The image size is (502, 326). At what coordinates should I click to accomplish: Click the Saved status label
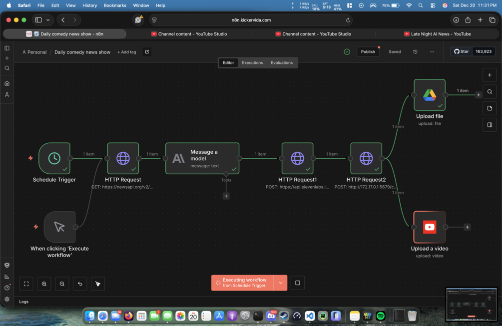pyautogui.click(x=395, y=51)
